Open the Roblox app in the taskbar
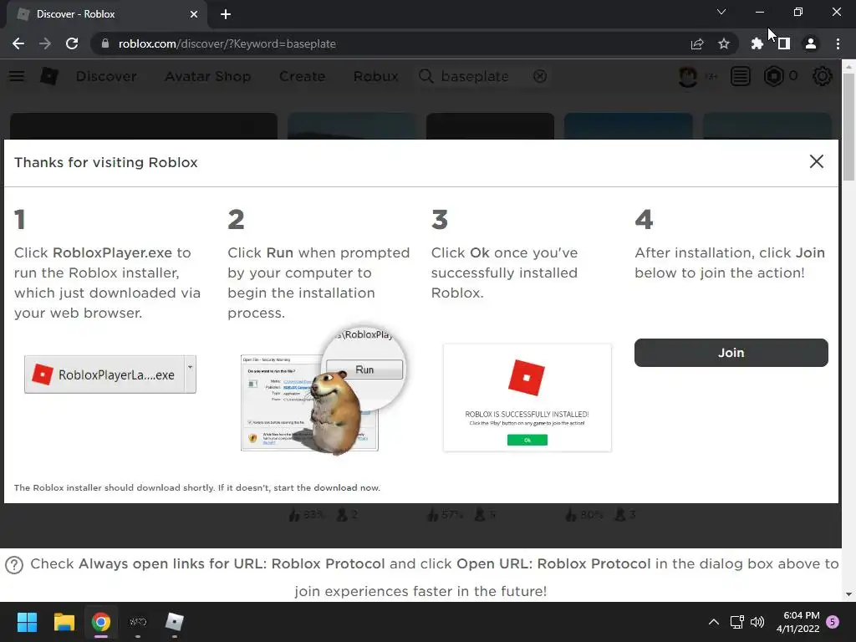Viewport: 856px width, 642px height. coord(174,622)
